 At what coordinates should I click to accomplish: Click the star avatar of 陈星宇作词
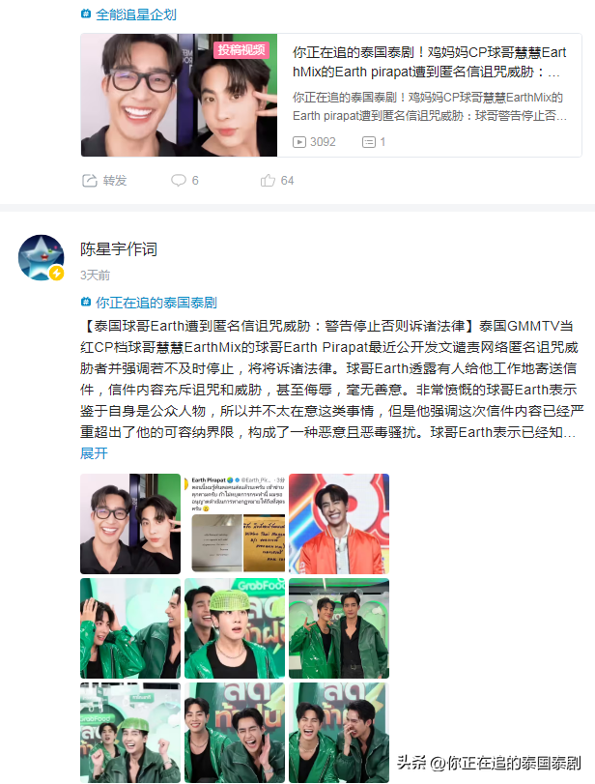click(x=41, y=257)
